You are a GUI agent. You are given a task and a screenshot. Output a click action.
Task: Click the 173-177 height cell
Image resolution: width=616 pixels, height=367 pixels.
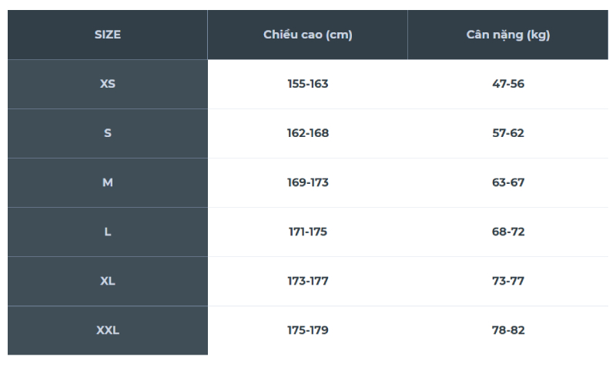pyautogui.click(x=307, y=281)
